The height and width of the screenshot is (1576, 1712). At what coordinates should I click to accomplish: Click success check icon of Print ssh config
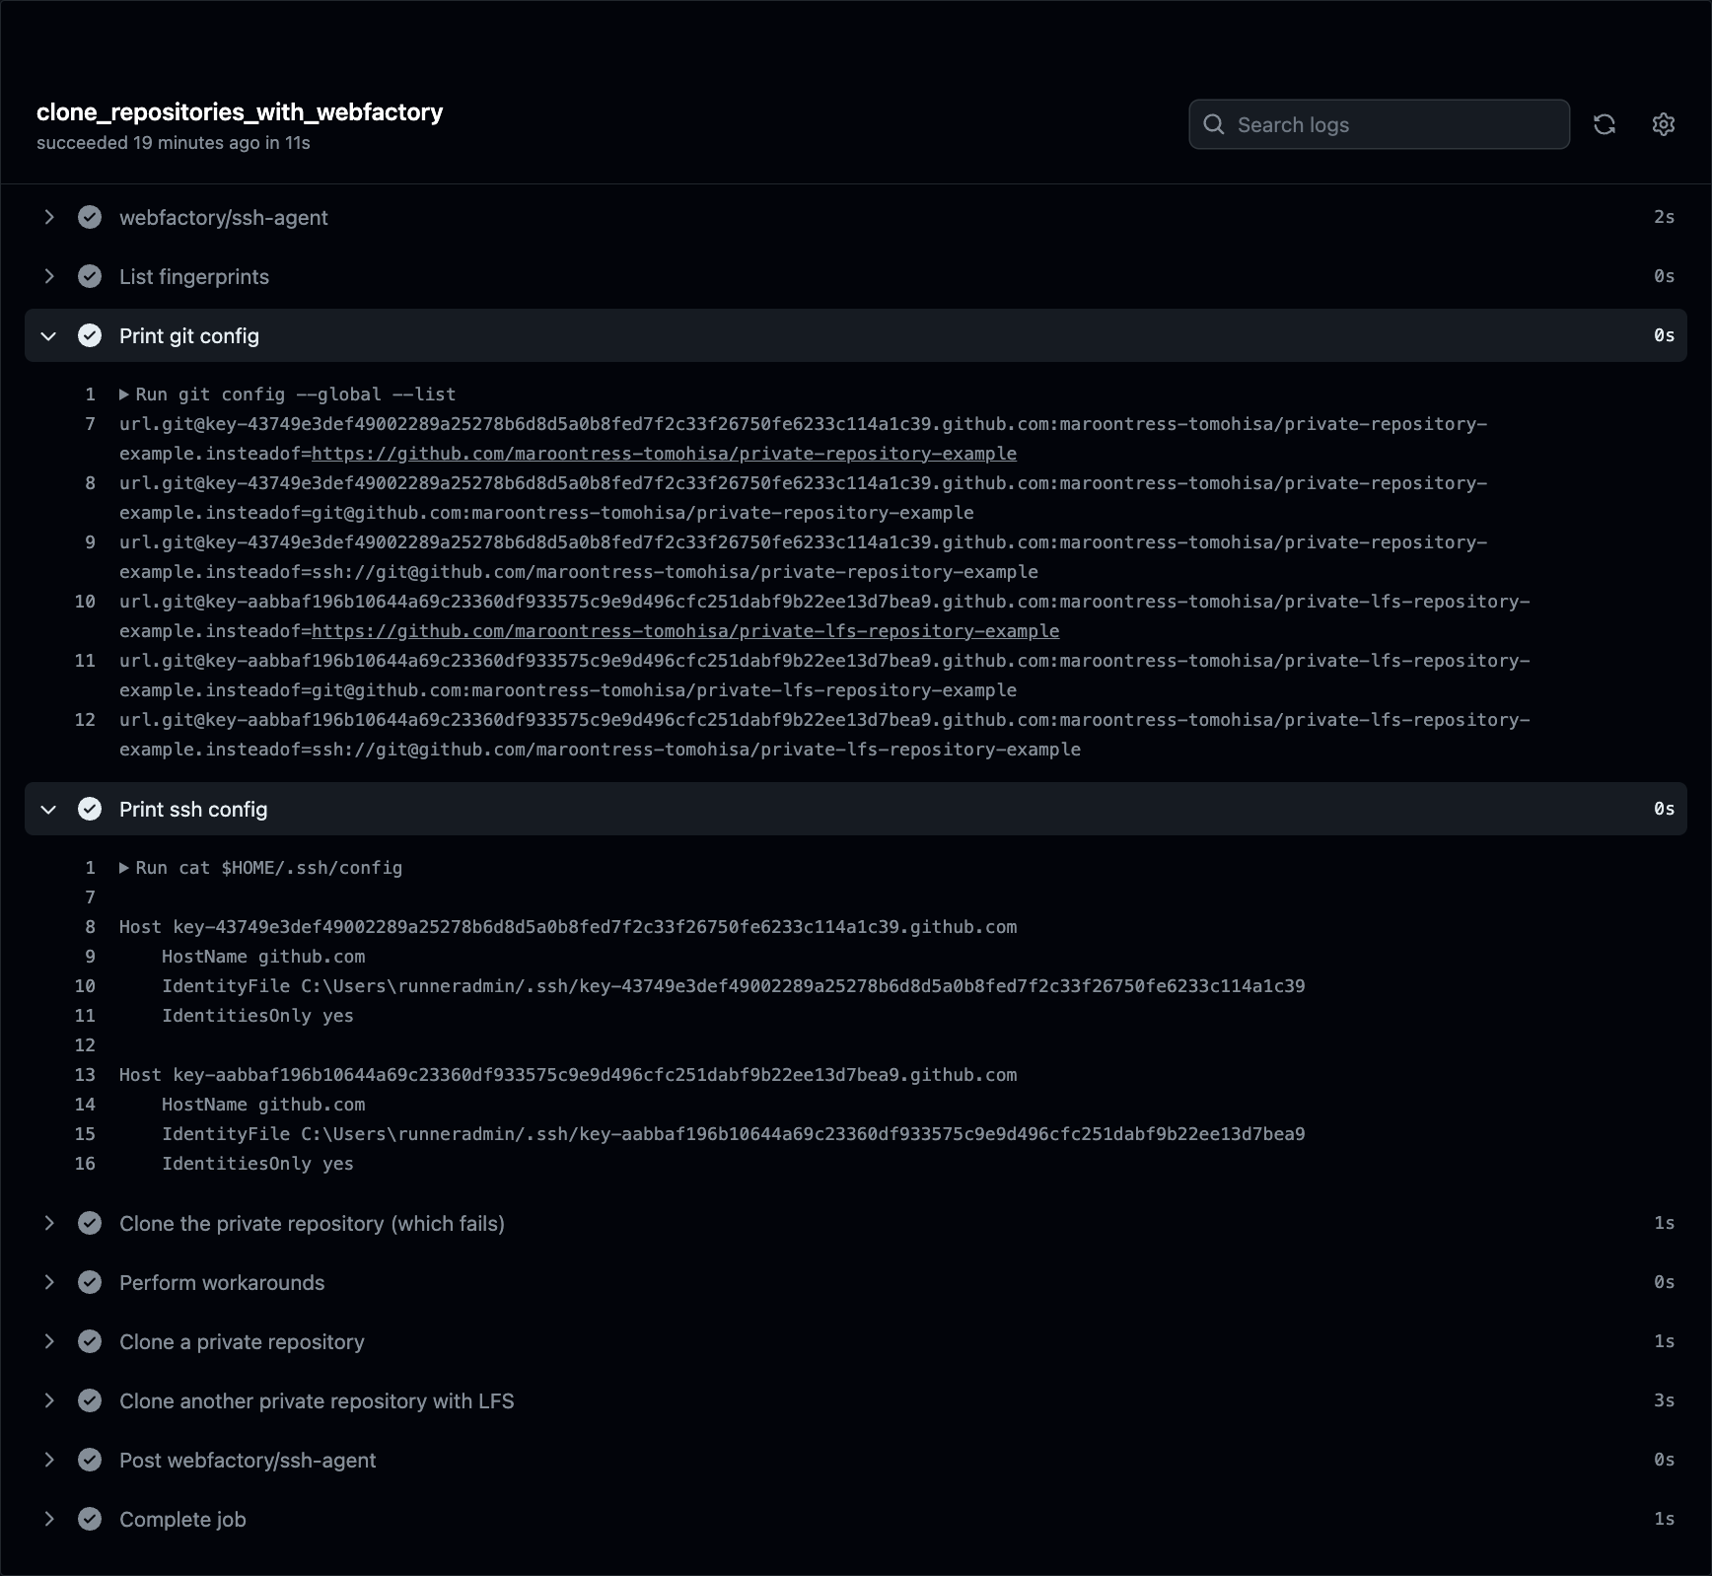pos(90,809)
